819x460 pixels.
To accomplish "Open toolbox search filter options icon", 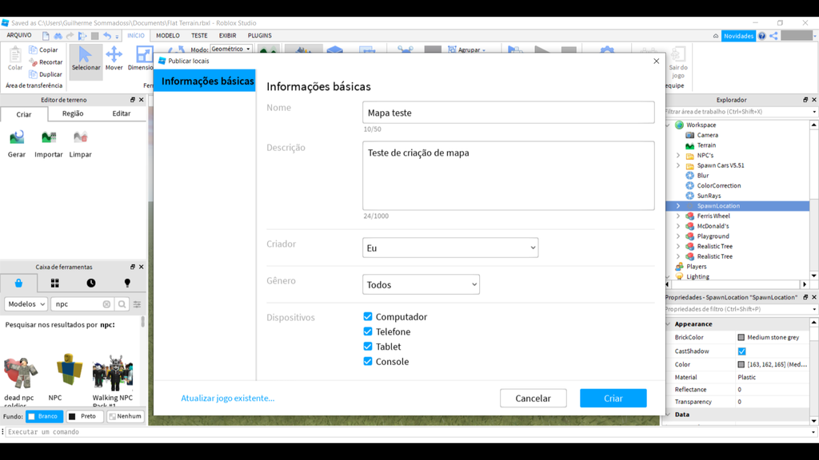I will coord(137,304).
